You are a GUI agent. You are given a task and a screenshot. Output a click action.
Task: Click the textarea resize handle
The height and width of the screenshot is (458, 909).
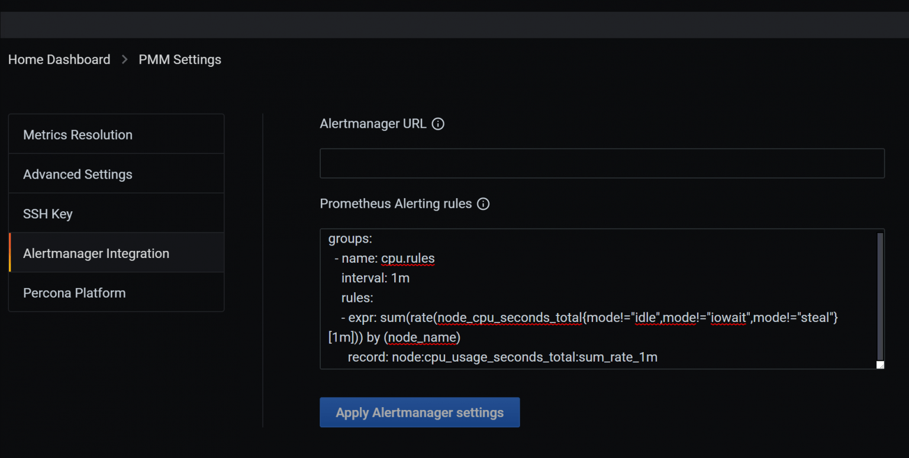[x=879, y=365]
